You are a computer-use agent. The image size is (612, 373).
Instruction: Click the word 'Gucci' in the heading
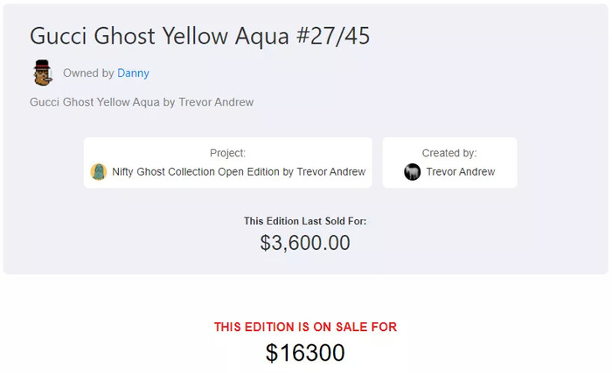coord(59,37)
